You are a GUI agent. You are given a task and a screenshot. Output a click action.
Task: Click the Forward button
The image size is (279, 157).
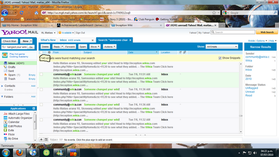(x=70, y=47)
